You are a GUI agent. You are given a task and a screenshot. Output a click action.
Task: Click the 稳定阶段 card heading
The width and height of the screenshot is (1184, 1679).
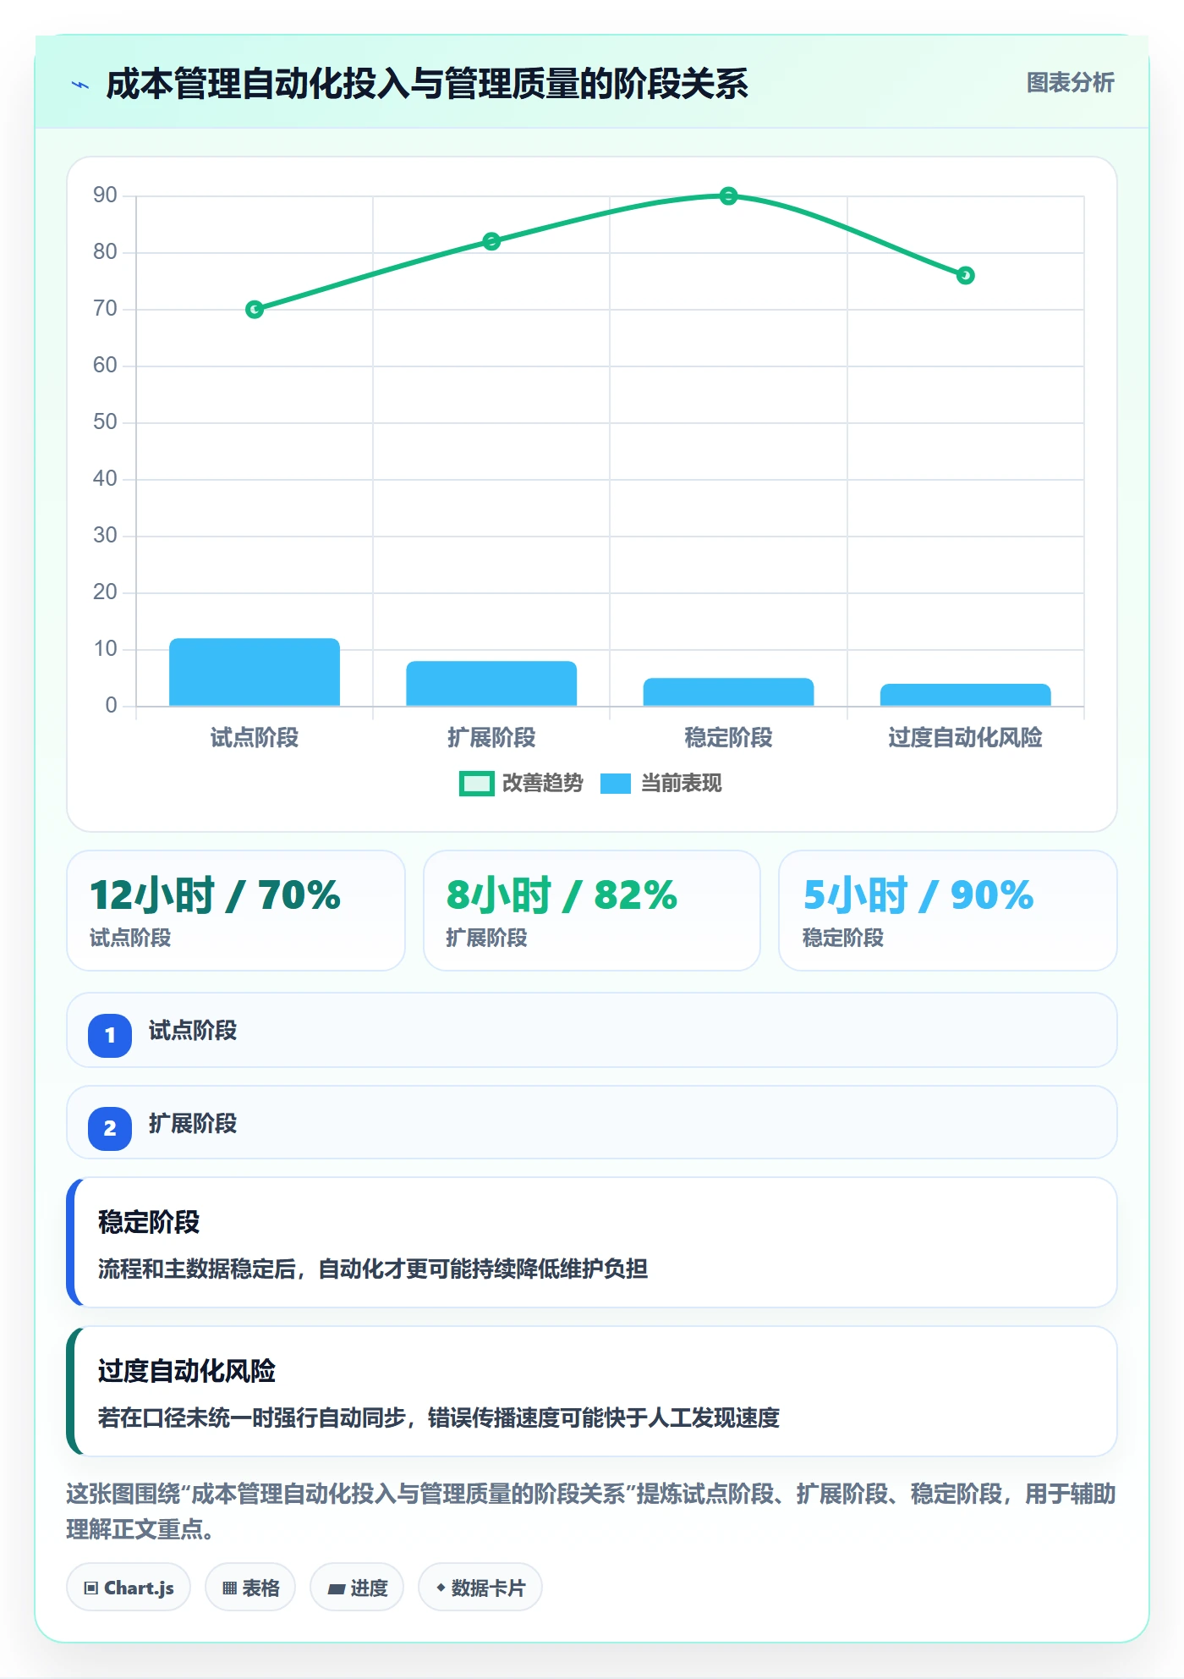coord(149,1222)
